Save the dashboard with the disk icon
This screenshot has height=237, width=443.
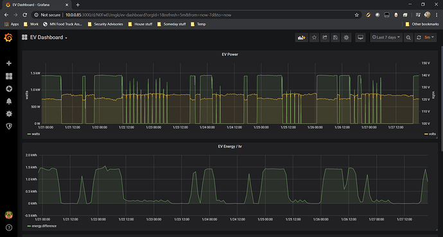click(335, 38)
